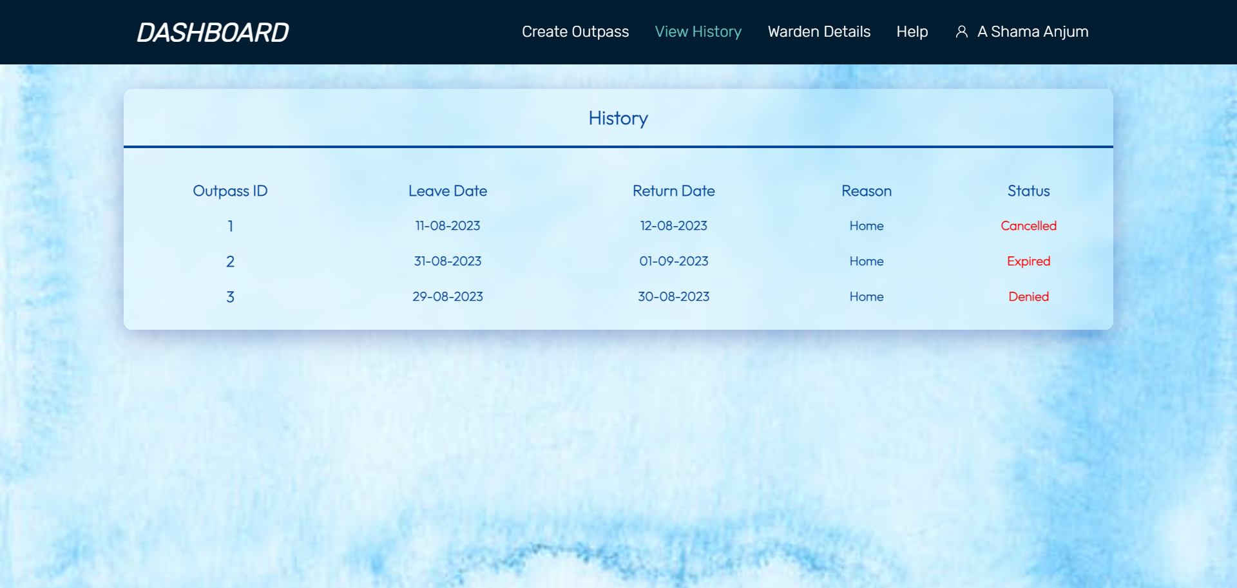The width and height of the screenshot is (1237, 588).
Task: Click Home reason for outpass 3
Action: (866, 296)
